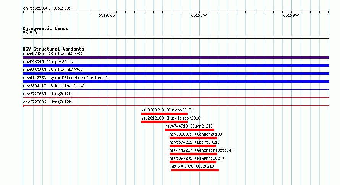Select the red nsv4744913 Quan2021 bar
The image size is (340, 185).
click(x=189, y=130)
